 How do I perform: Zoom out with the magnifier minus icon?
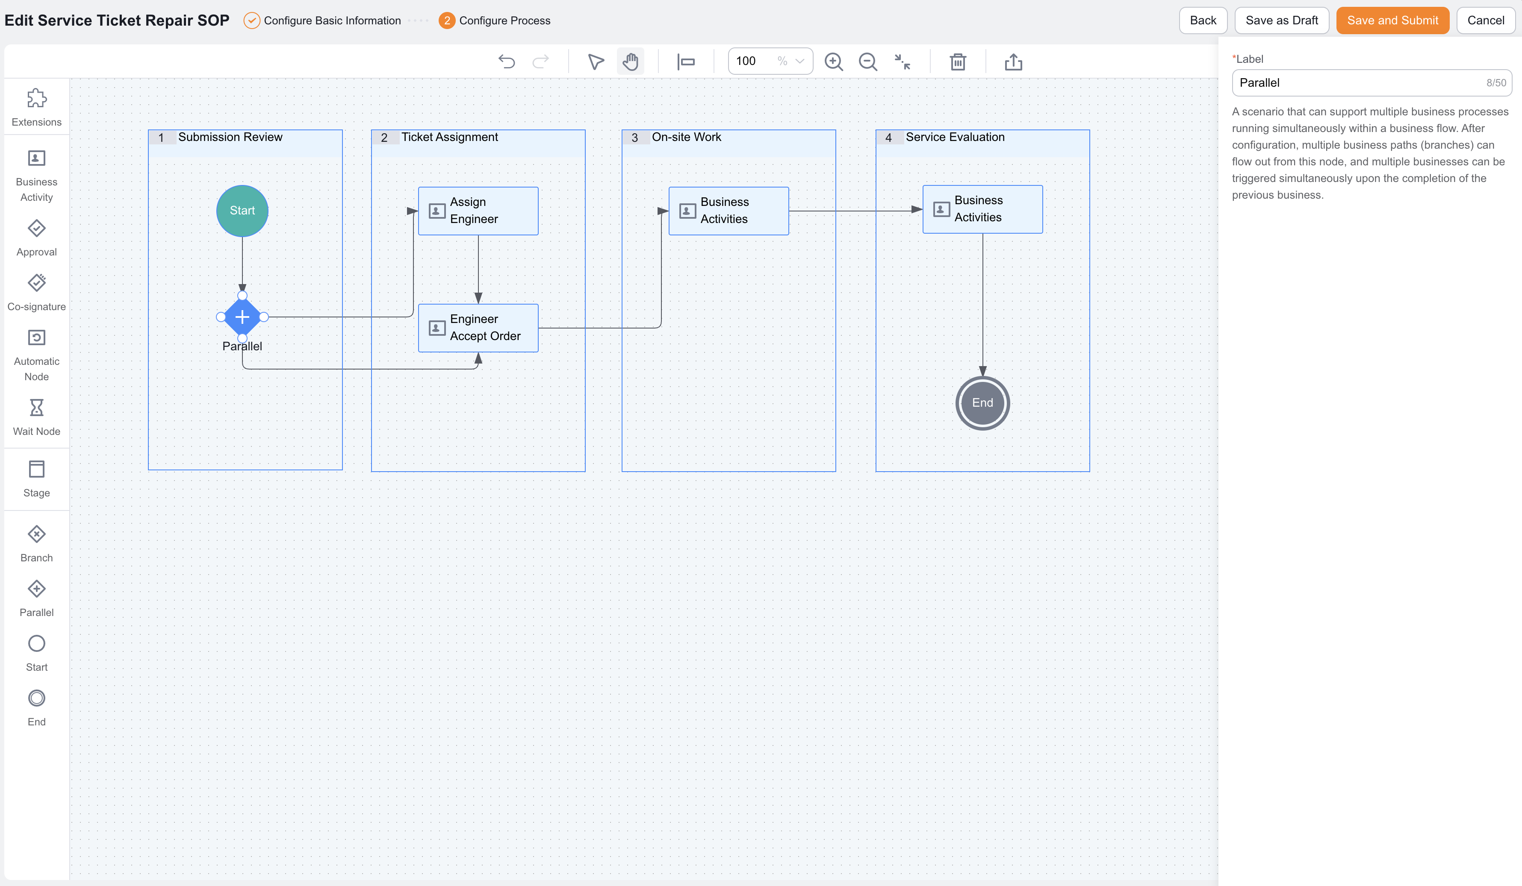[x=868, y=62]
